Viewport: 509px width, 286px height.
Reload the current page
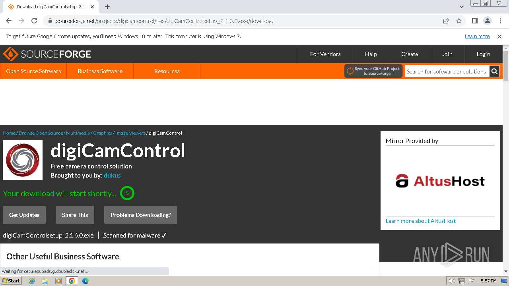34,21
